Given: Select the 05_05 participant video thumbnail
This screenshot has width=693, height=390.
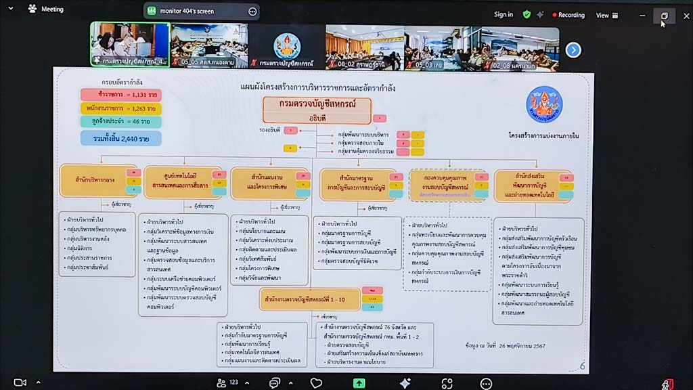Looking at the screenshot, I should pyautogui.click(x=209, y=46).
